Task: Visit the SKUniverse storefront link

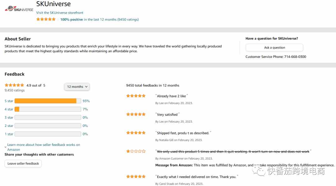Action: pyautogui.click(x=59, y=13)
